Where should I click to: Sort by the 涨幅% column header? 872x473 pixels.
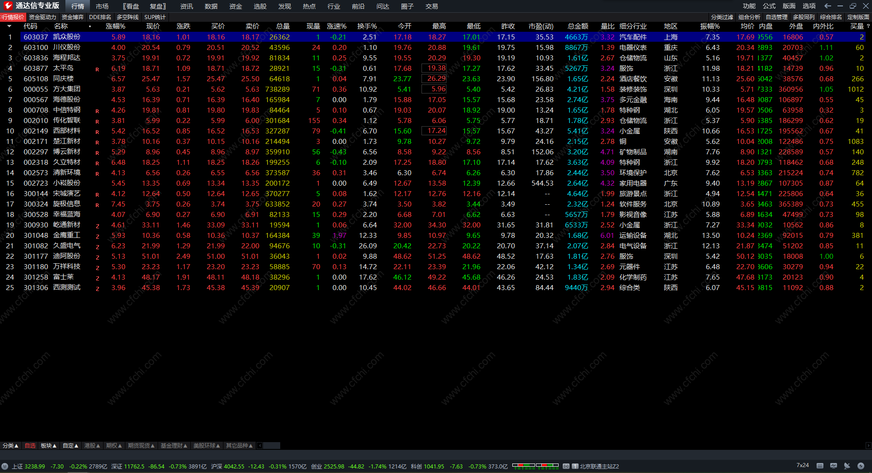[x=116, y=26]
